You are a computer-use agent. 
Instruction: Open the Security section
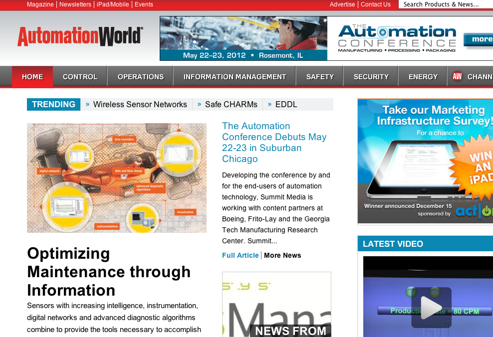371,77
